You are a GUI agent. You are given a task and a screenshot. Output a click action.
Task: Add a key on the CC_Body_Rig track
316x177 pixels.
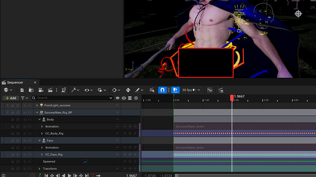(130, 134)
